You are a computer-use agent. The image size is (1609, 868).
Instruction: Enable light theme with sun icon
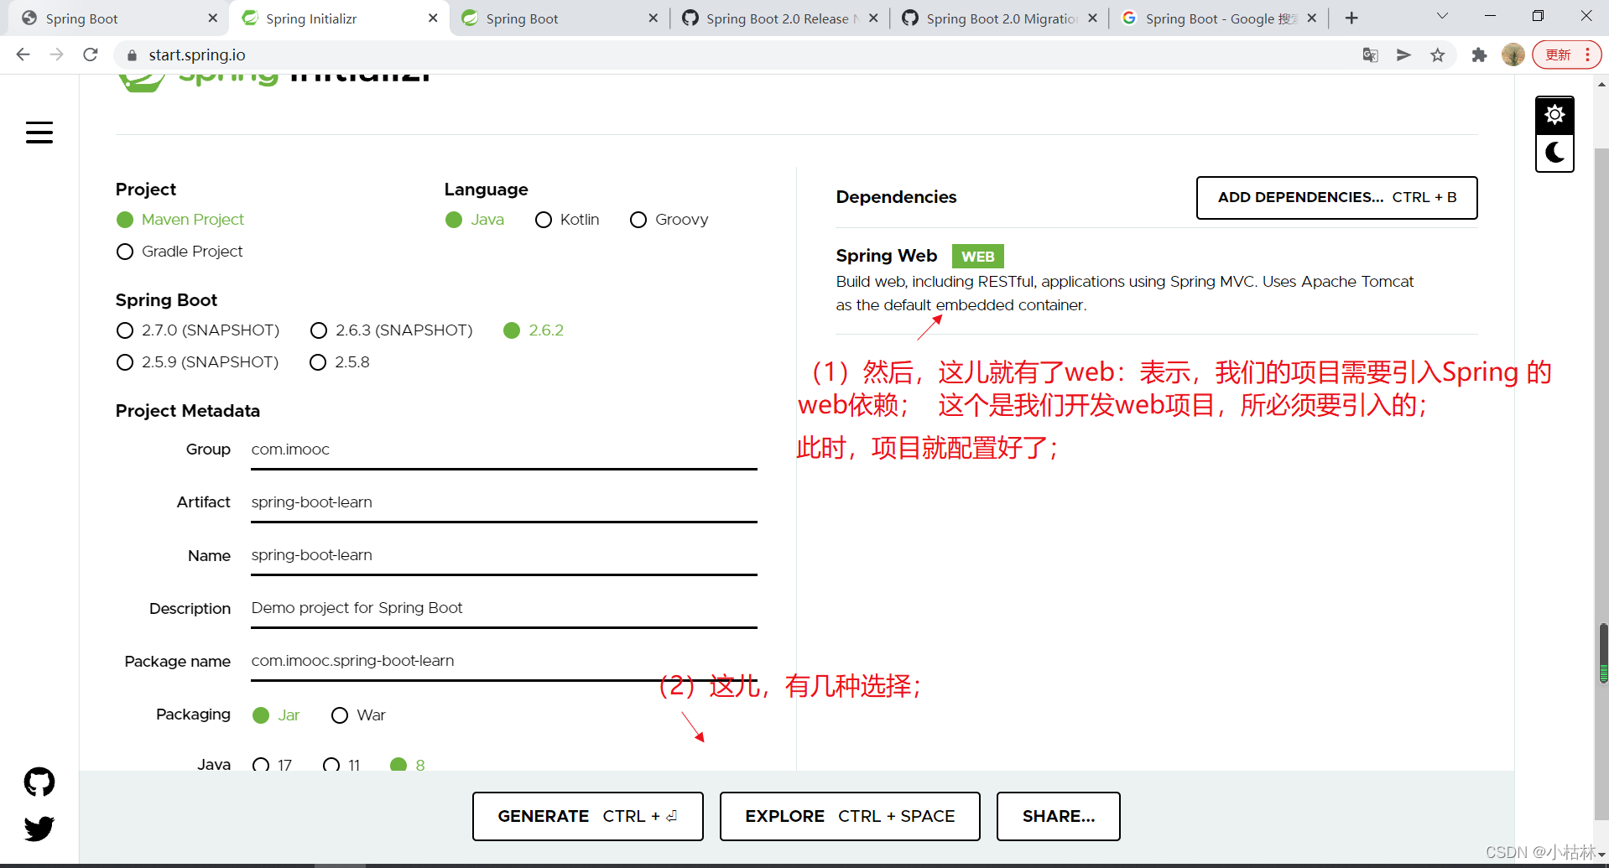(x=1554, y=114)
